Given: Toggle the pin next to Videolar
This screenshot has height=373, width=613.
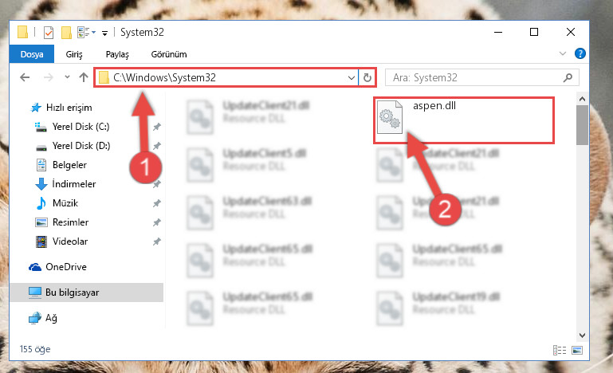Looking at the screenshot, I should click(157, 241).
